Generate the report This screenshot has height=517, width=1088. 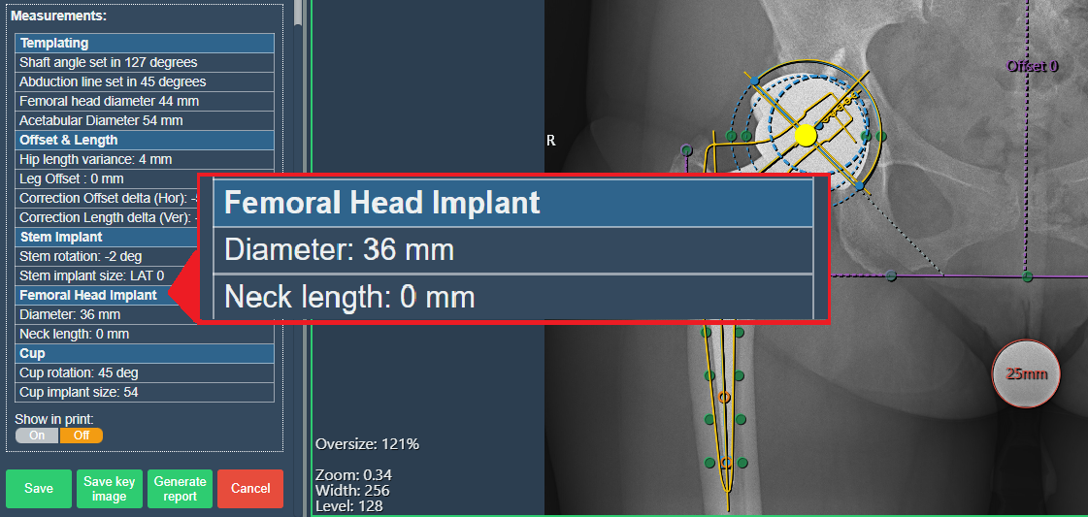click(x=180, y=489)
